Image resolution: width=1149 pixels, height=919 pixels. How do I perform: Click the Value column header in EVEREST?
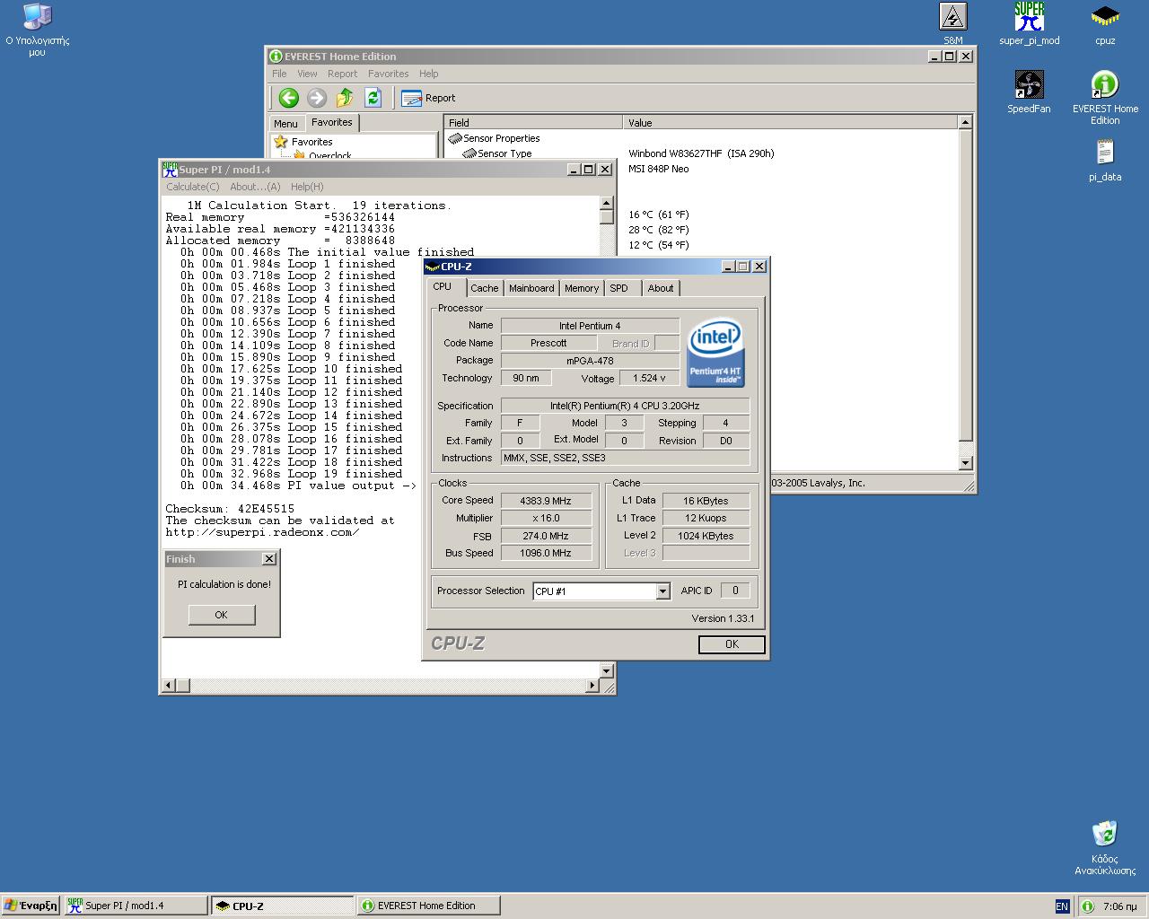click(791, 122)
